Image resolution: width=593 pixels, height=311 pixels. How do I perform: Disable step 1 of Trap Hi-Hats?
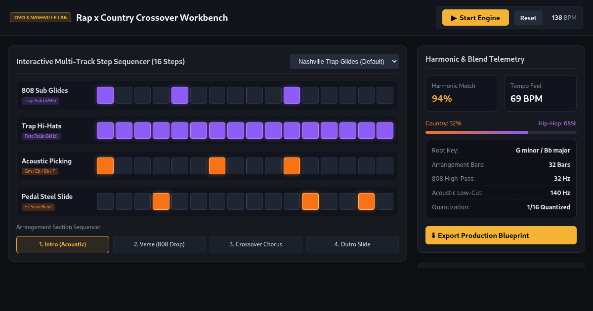tap(105, 130)
